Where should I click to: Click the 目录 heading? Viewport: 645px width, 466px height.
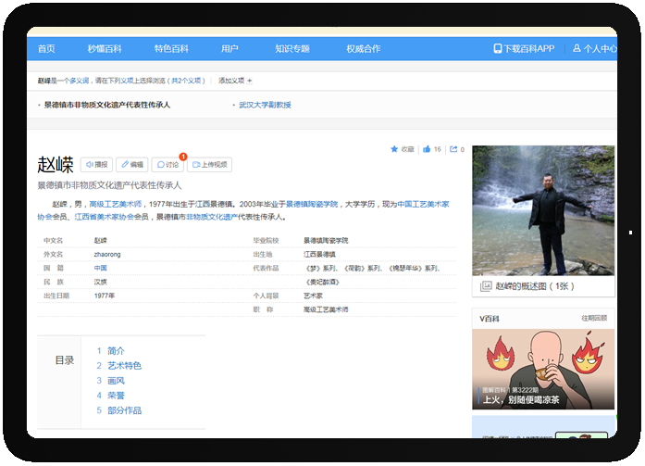(x=65, y=360)
